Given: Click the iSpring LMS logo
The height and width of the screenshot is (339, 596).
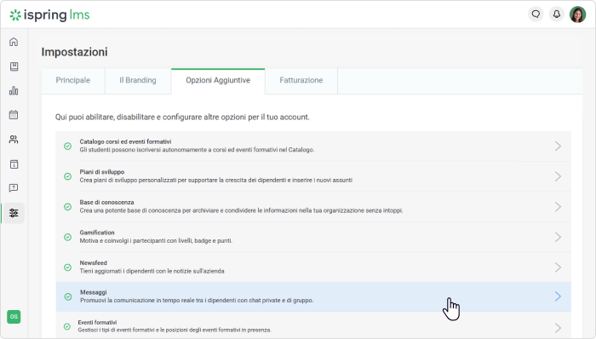Looking at the screenshot, I should tap(49, 14).
